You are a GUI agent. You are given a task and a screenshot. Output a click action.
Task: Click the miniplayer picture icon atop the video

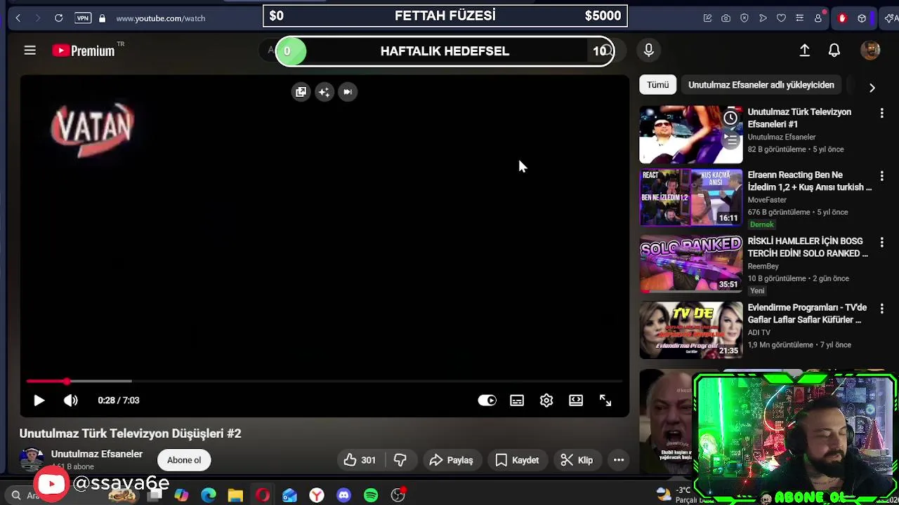pos(301,92)
